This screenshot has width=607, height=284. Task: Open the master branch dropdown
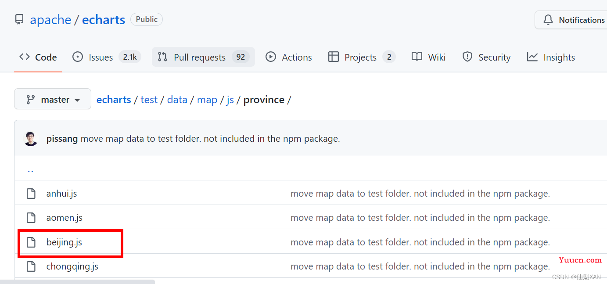(53, 99)
